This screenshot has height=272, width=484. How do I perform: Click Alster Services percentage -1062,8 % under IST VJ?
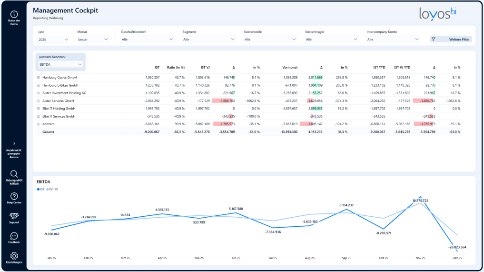[253, 101]
